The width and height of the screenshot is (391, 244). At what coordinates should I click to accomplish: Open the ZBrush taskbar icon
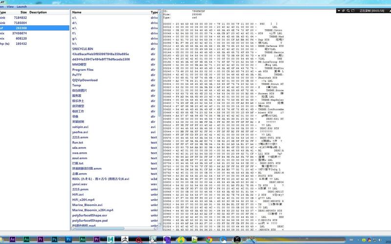point(125,240)
